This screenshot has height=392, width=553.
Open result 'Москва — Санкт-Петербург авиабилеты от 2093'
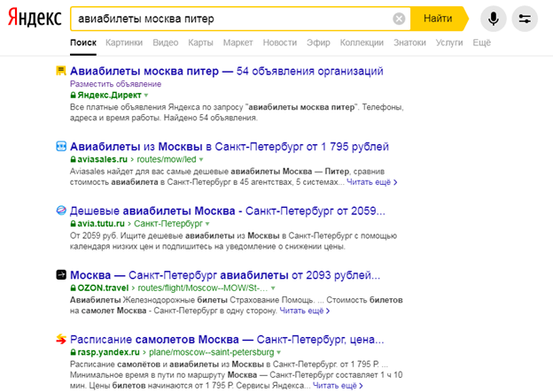225,275
